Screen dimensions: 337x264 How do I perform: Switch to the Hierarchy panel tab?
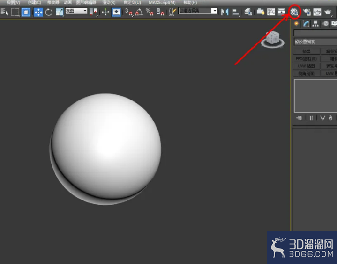pos(315,23)
